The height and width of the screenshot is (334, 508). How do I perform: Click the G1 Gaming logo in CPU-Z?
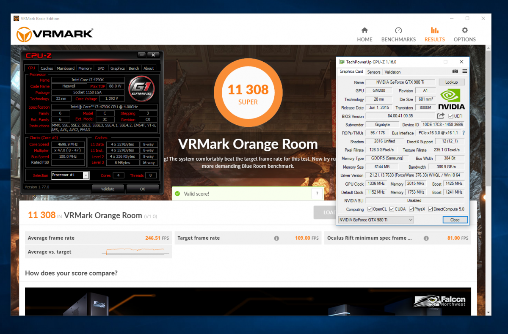pos(142,89)
